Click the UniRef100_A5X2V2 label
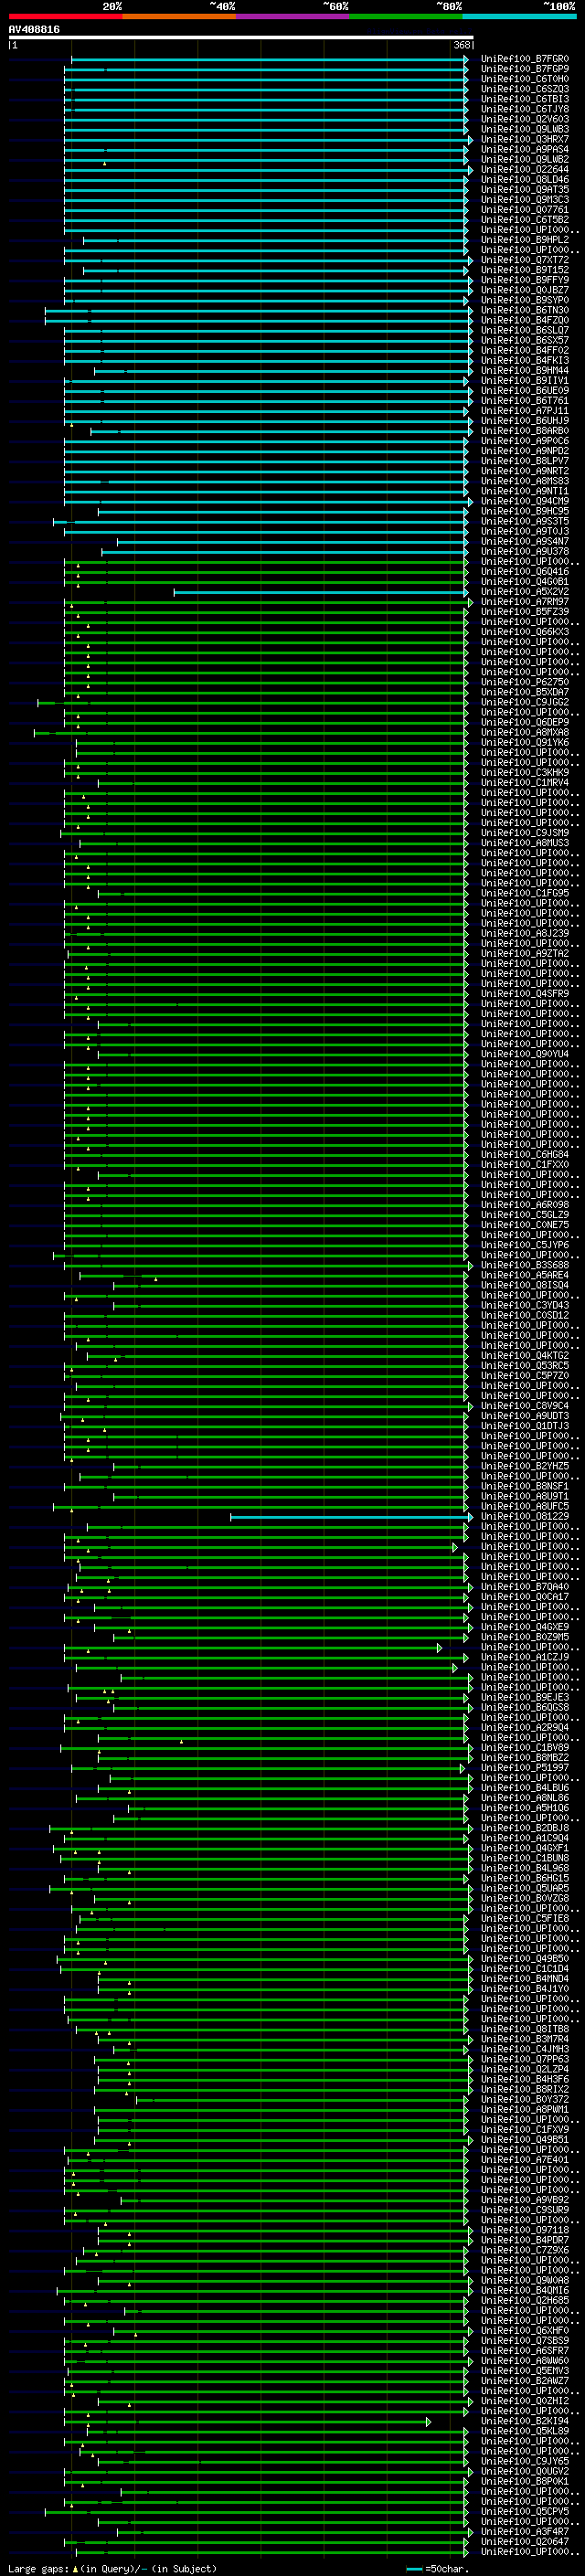The height and width of the screenshot is (2576, 585). pos(525,591)
